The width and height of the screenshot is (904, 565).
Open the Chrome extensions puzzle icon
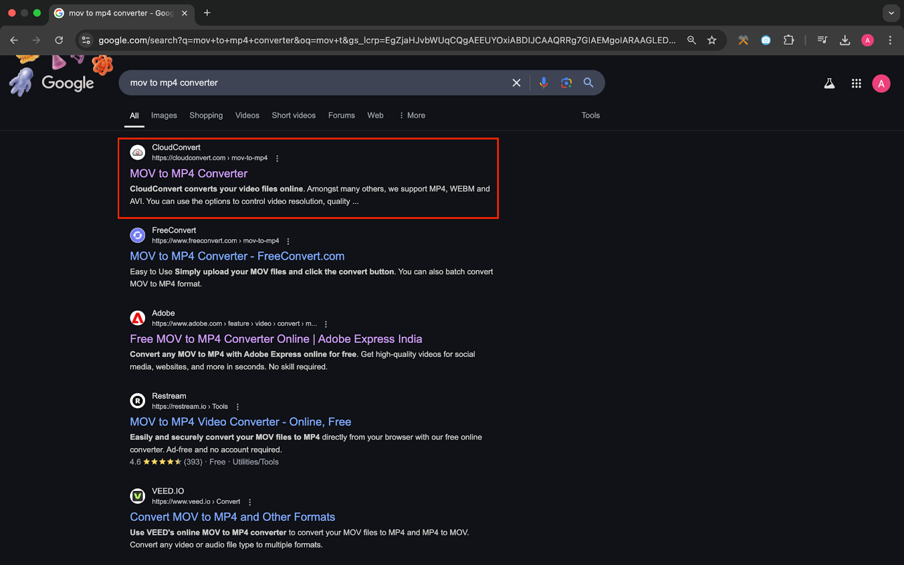coord(789,40)
